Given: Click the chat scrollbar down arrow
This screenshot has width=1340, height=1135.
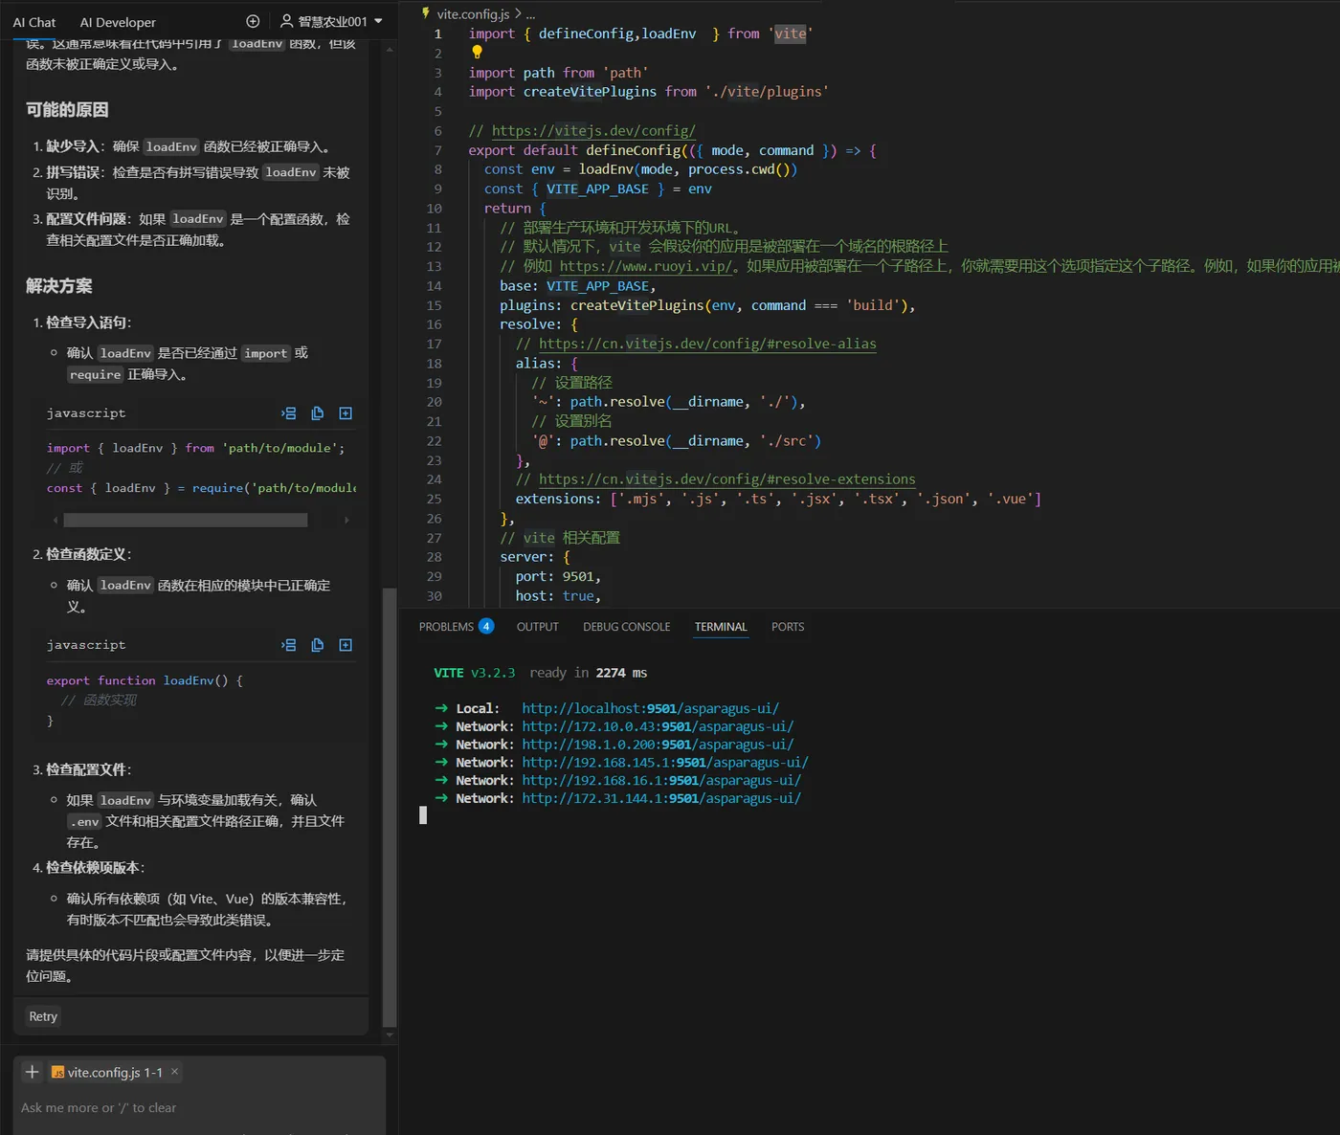Looking at the screenshot, I should coord(389,1035).
